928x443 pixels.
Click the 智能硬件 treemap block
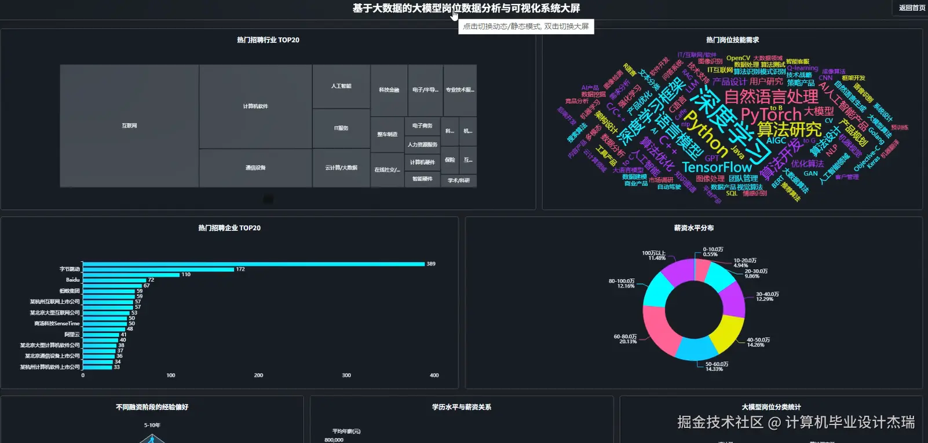(x=422, y=179)
